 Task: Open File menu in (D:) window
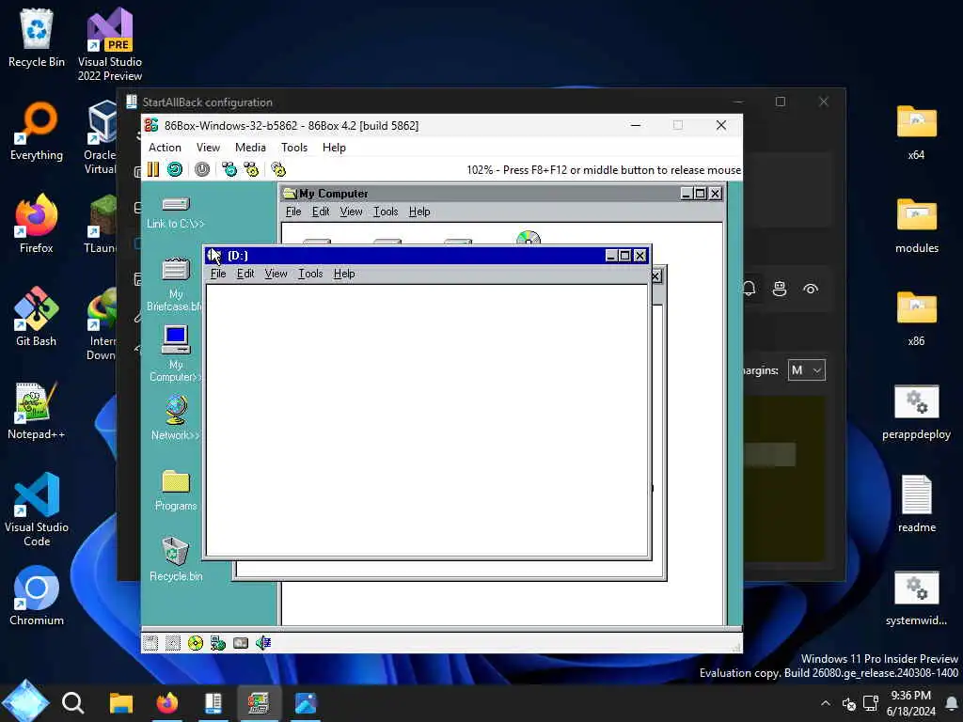(x=218, y=274)
